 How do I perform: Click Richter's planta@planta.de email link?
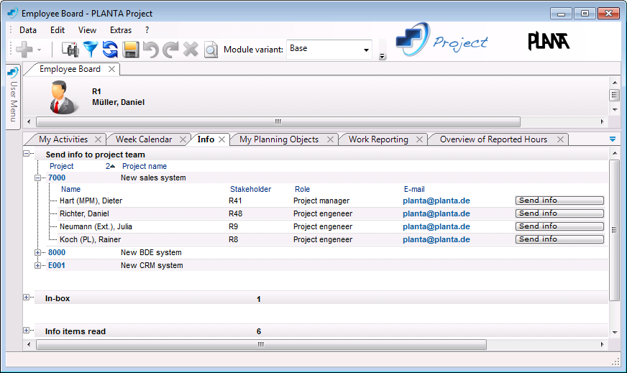pyautogui.click(x=436, y=213)
